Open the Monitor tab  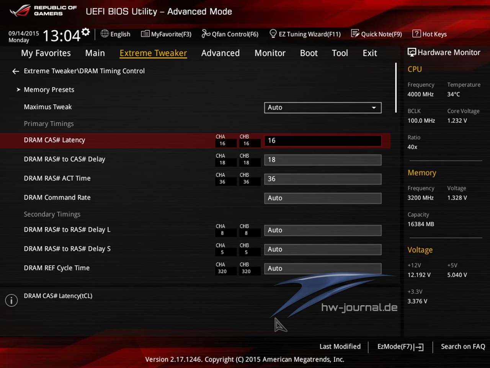[x=270, y=53]
